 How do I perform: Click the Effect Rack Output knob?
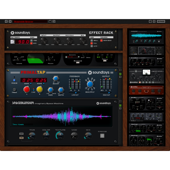click(x=56, y=41)
